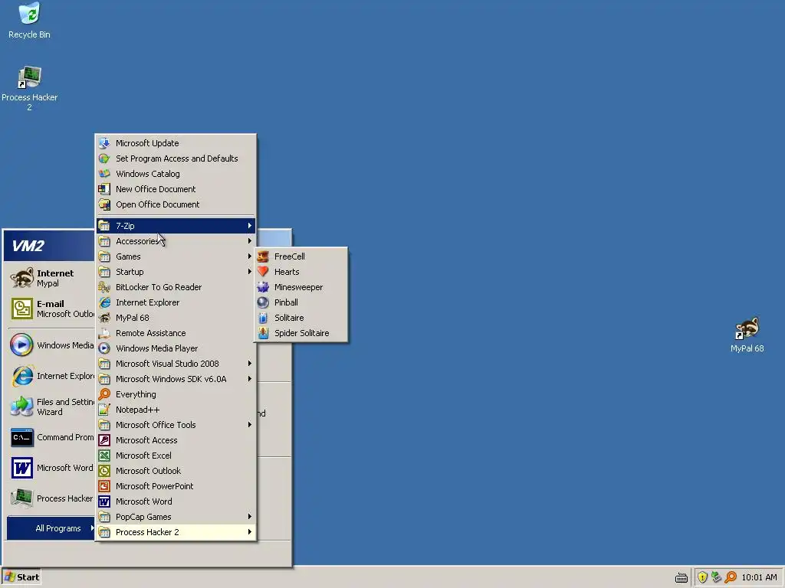Viewport: 785px width, 588px height.
Task: Choose New Office Document
Action: [176, 189]
